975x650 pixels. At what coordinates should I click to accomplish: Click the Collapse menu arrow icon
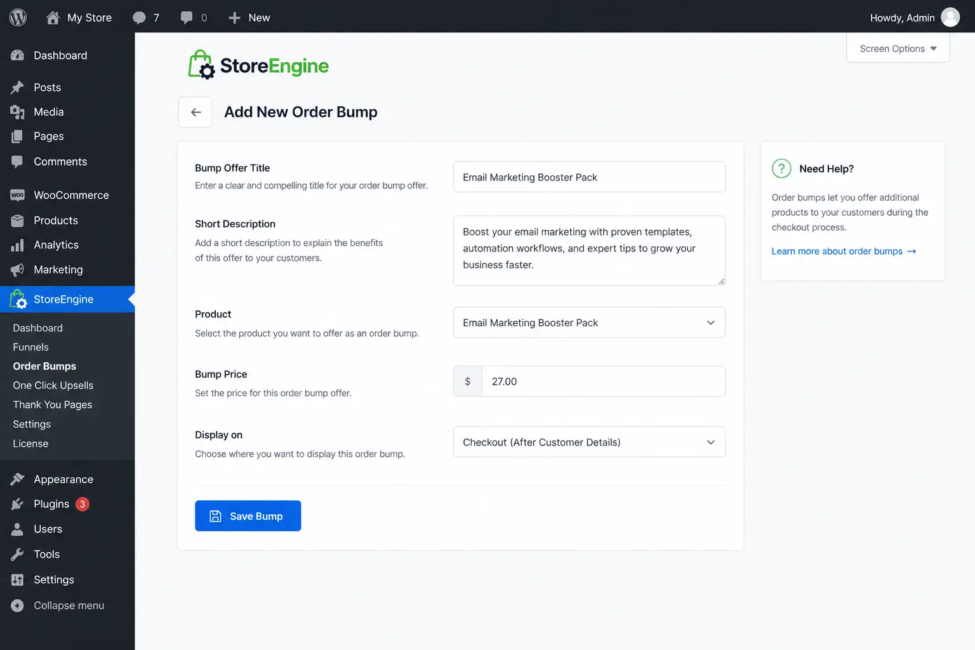(18, 606)
